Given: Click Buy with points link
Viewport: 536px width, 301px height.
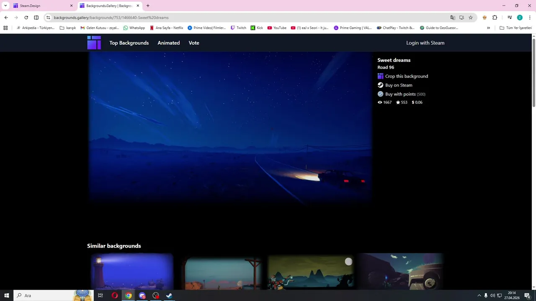Looking at the screenshot, I should click(x=405, y=94).
